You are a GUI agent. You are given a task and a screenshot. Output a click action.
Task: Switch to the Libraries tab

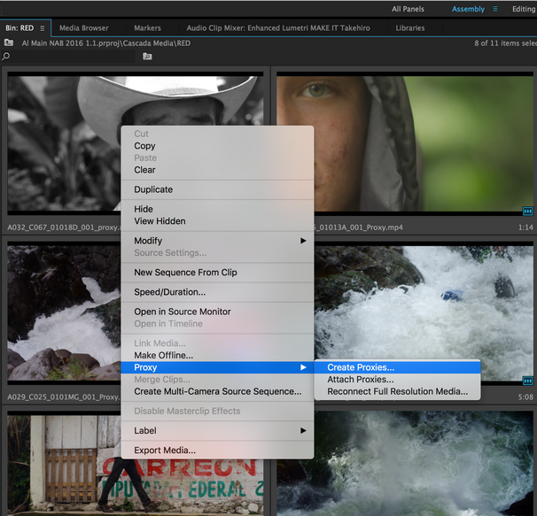coord(410,28)
